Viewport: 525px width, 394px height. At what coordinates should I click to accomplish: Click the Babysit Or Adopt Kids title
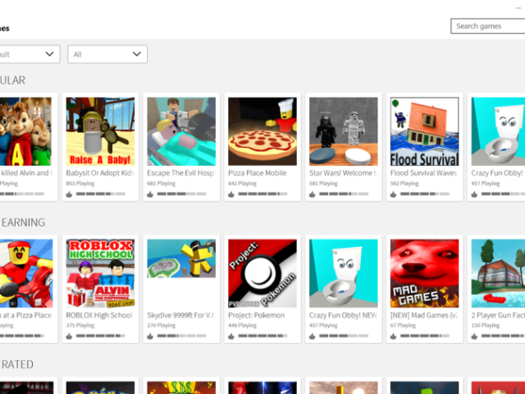(x=100, y=173)
